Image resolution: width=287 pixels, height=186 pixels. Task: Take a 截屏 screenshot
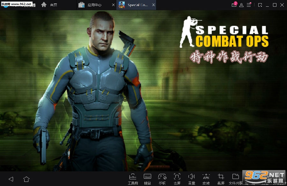pyautogui.click(x=221, y=179)
